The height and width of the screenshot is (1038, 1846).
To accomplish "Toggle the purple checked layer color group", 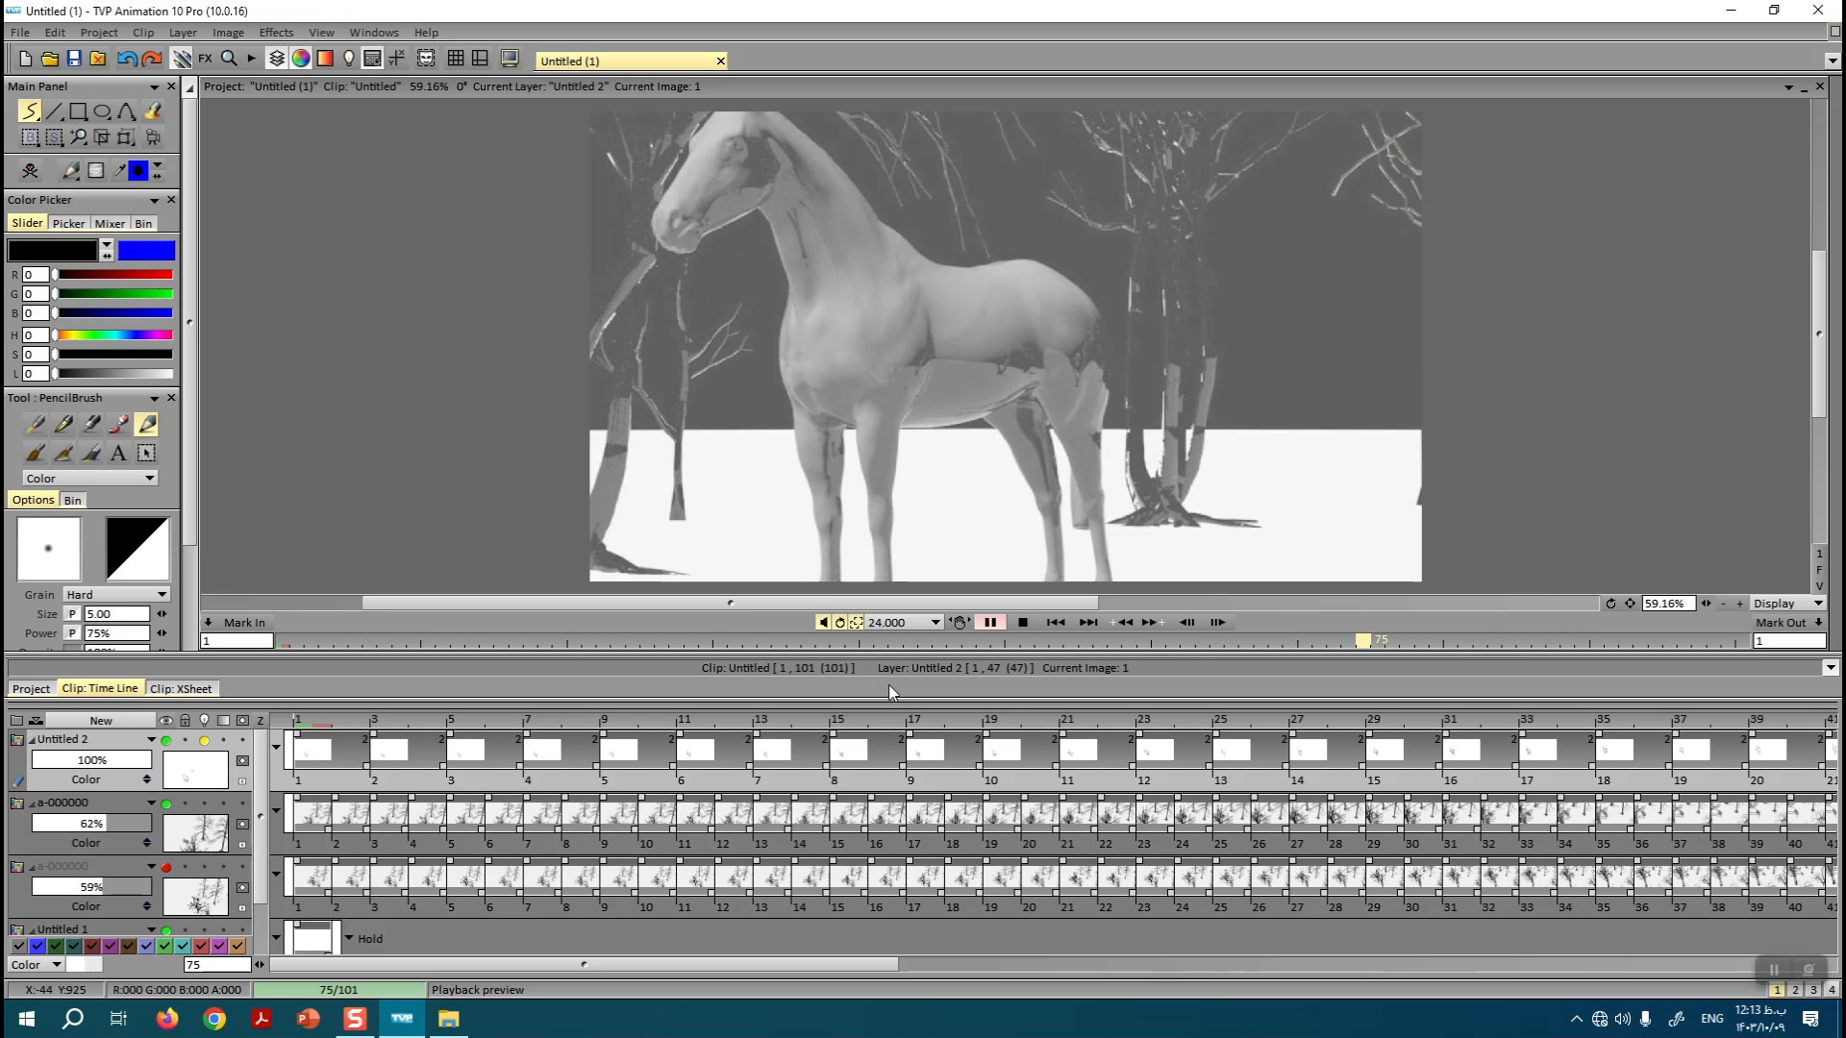I will point(110,947).
